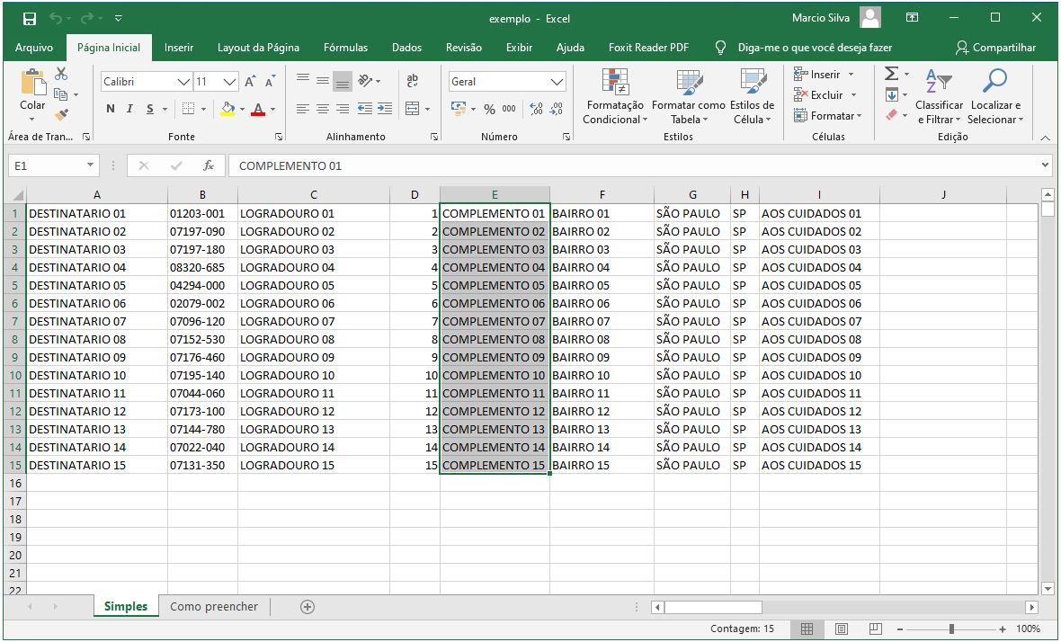This screenshot has height=642, width=1061.
Task: Switch to Como preencher sheet tab
Action: [x=214, y=607]
